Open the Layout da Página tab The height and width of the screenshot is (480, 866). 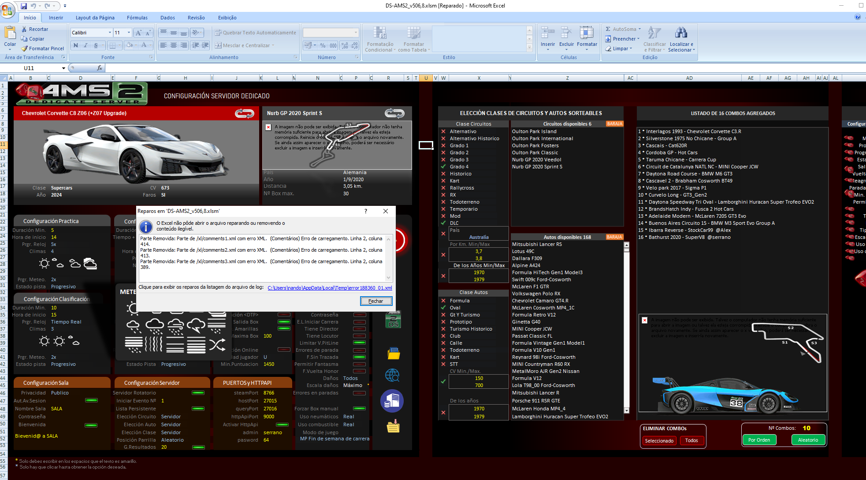[95, 18]
